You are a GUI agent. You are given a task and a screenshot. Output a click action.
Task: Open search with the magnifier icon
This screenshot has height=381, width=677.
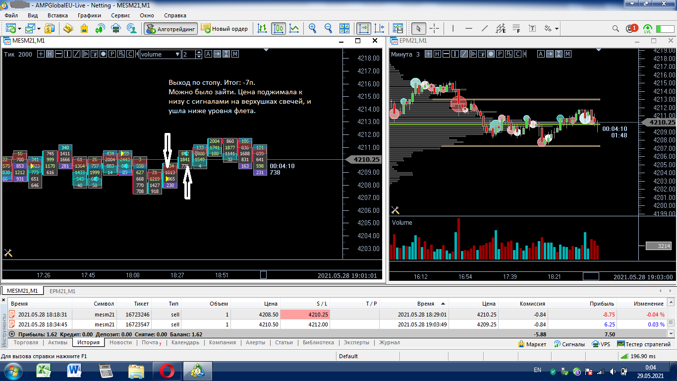[x=616, y=29]
